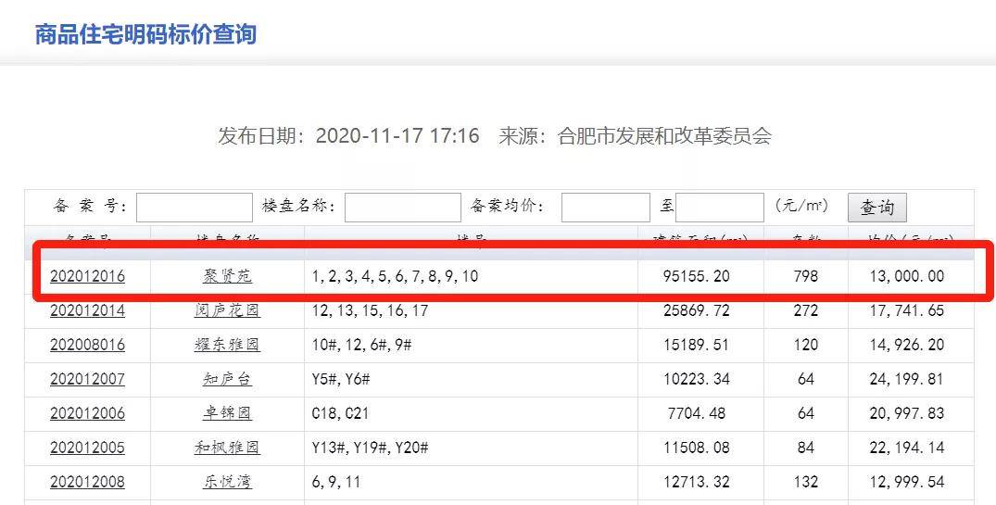Viewport: 996px width, 505px height.
Task: Click the 乐悦湾 property name
Action: tap(227, 482)
